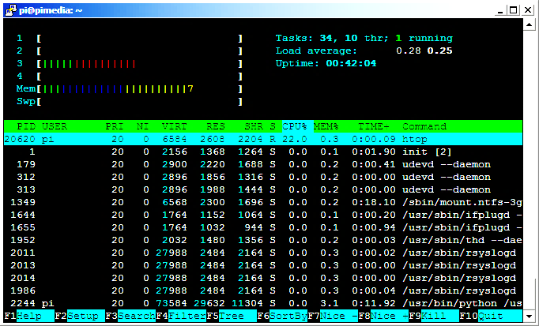Image resolution: width=539 pixels, height=326 pixels.
Task: Click the Uptime value 00:42:04
Action: (351, 63)
